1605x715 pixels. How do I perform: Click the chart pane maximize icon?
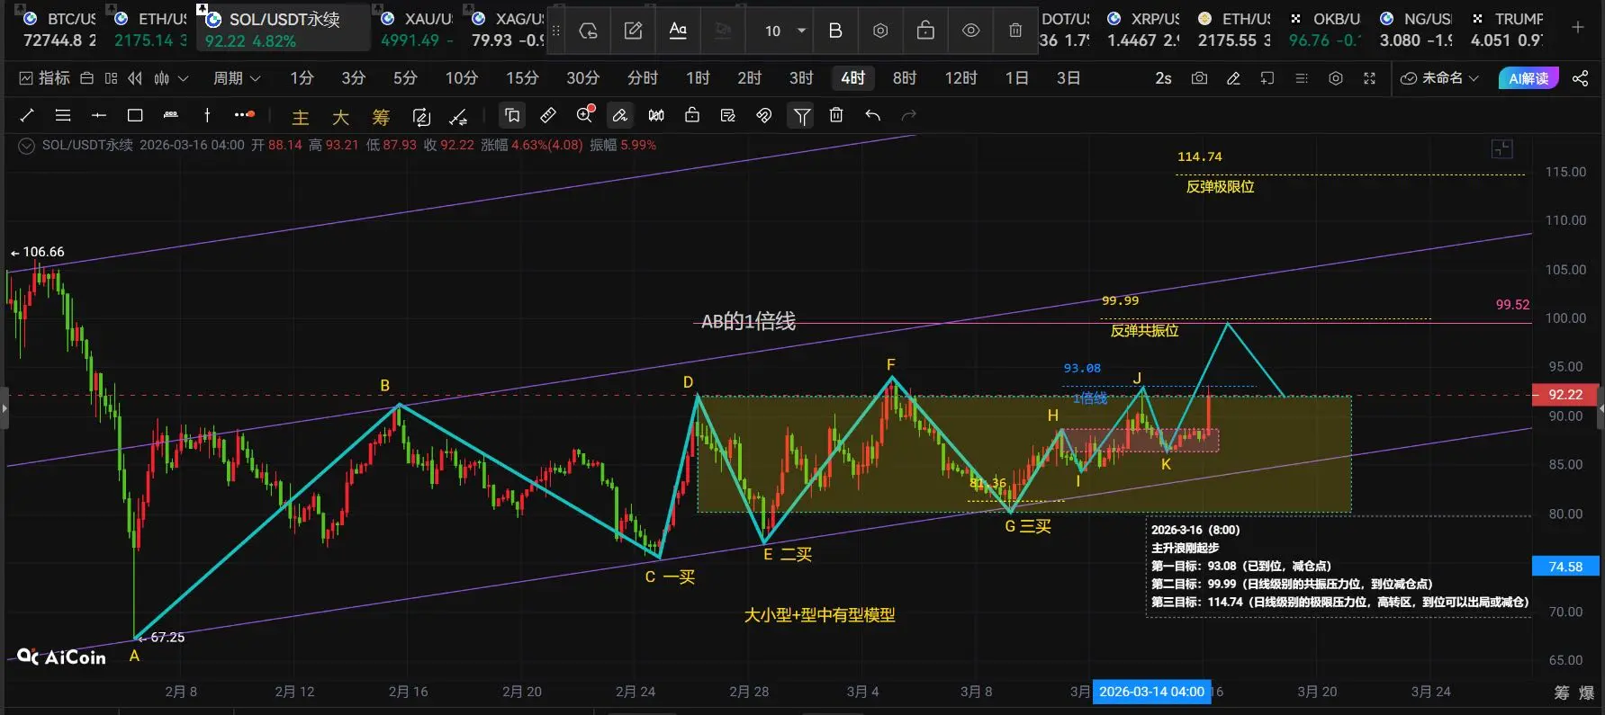1501,148
